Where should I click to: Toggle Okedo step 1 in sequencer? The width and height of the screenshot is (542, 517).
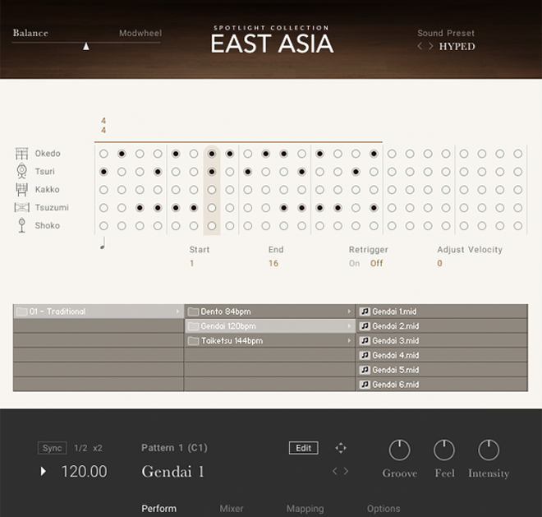[x=103, y=154]
